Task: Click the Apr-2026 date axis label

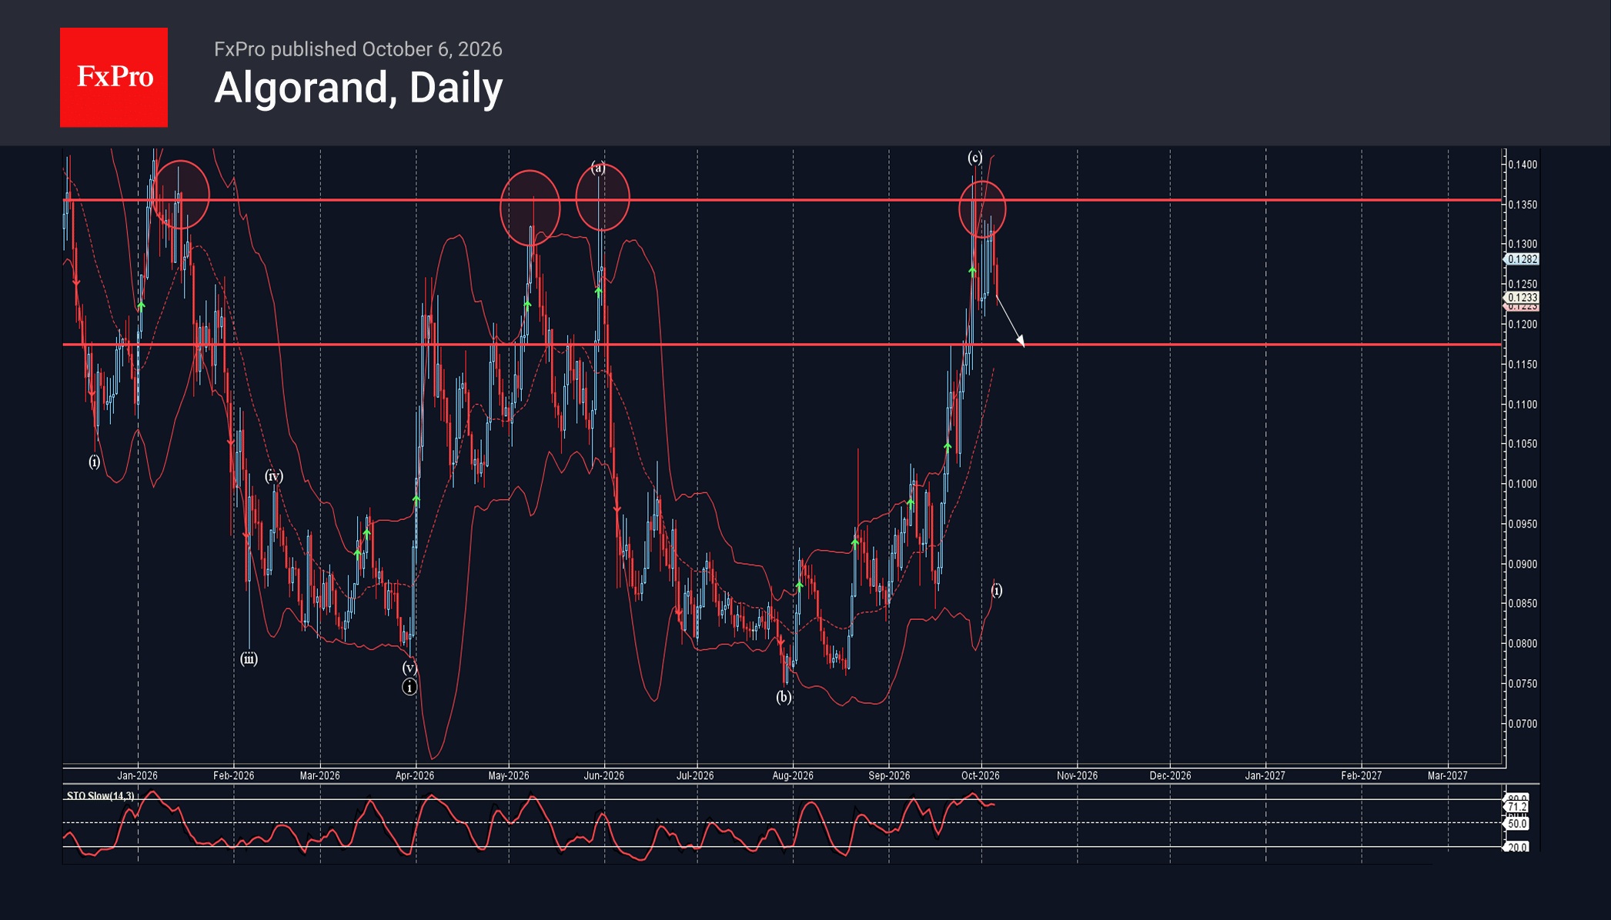Action: (x=415, y=775)
